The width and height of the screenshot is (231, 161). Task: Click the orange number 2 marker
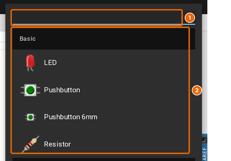coord(197,90)
